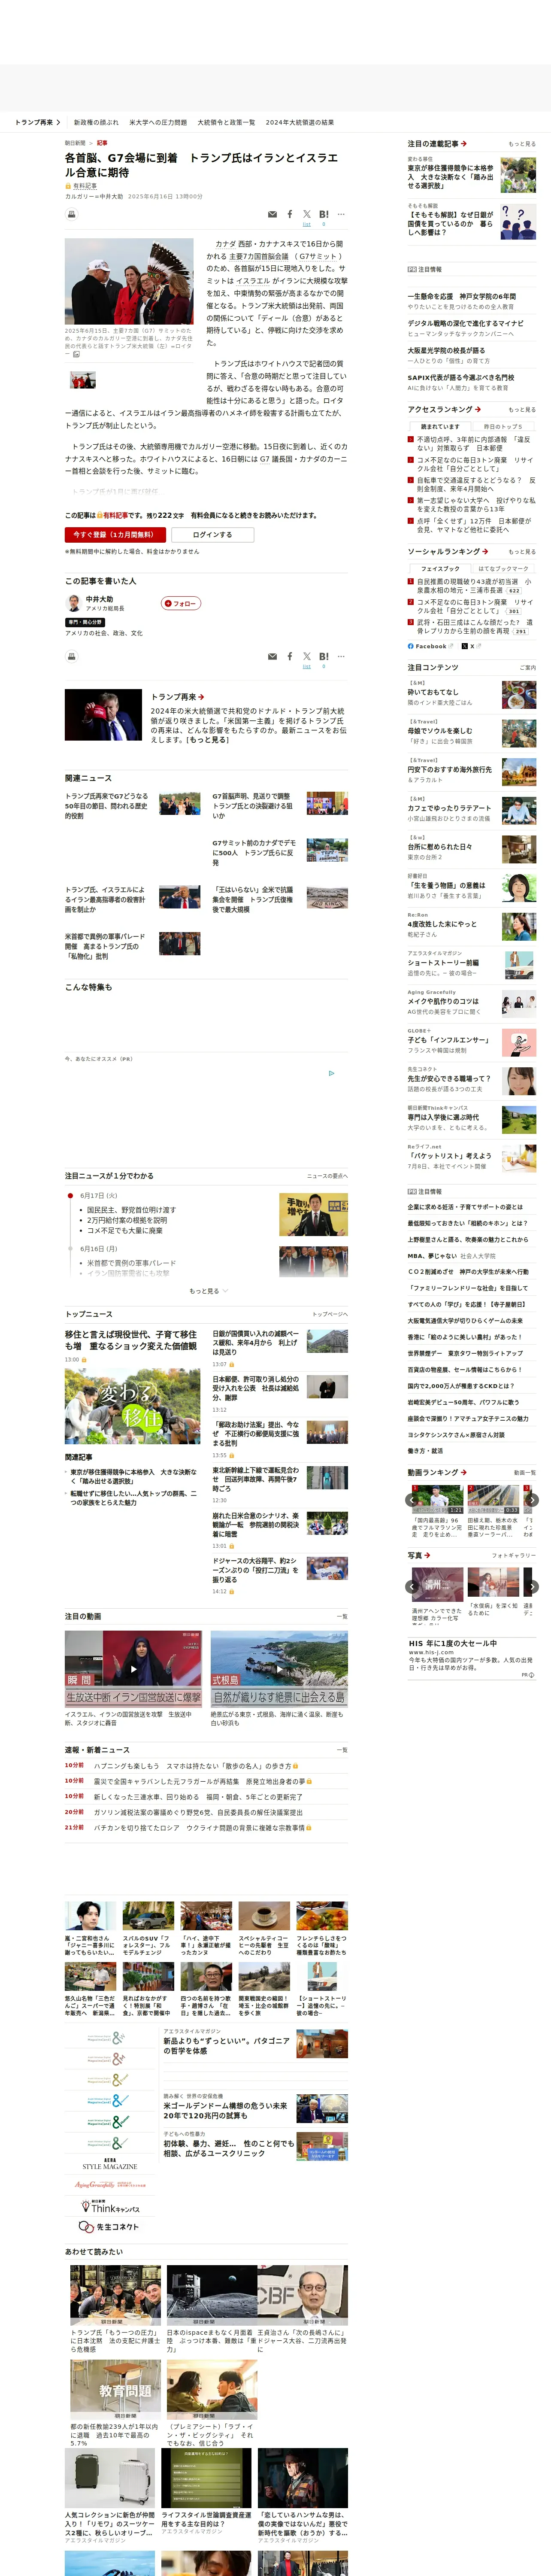Select 2024年大統領選の結果 nav item

point(300,122)
